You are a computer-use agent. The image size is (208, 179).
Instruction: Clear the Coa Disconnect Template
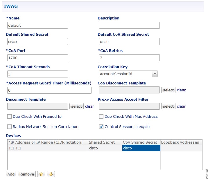(181, 90)
